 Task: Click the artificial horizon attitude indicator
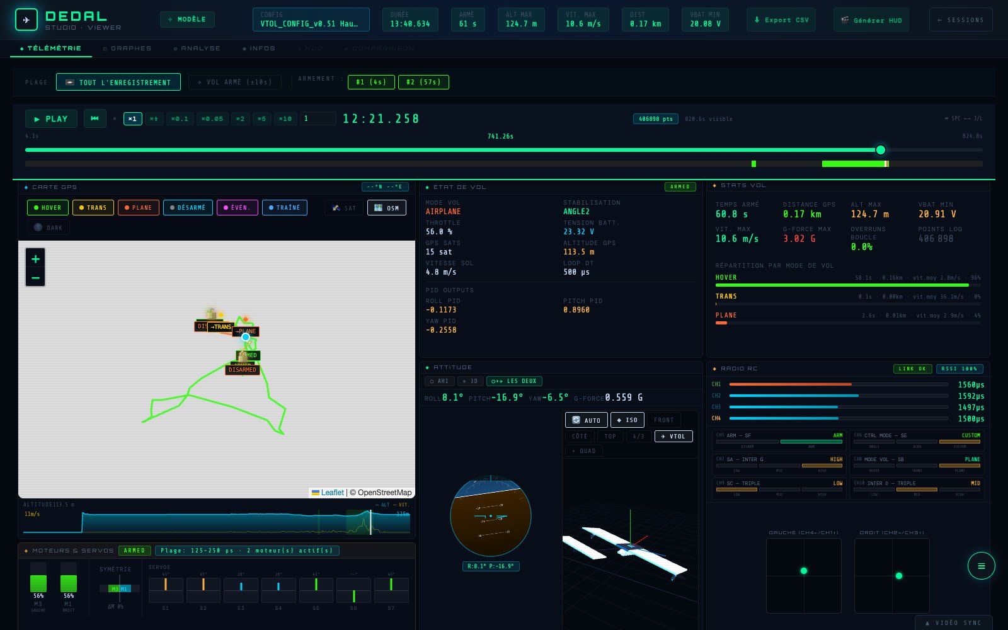(491, 516)
